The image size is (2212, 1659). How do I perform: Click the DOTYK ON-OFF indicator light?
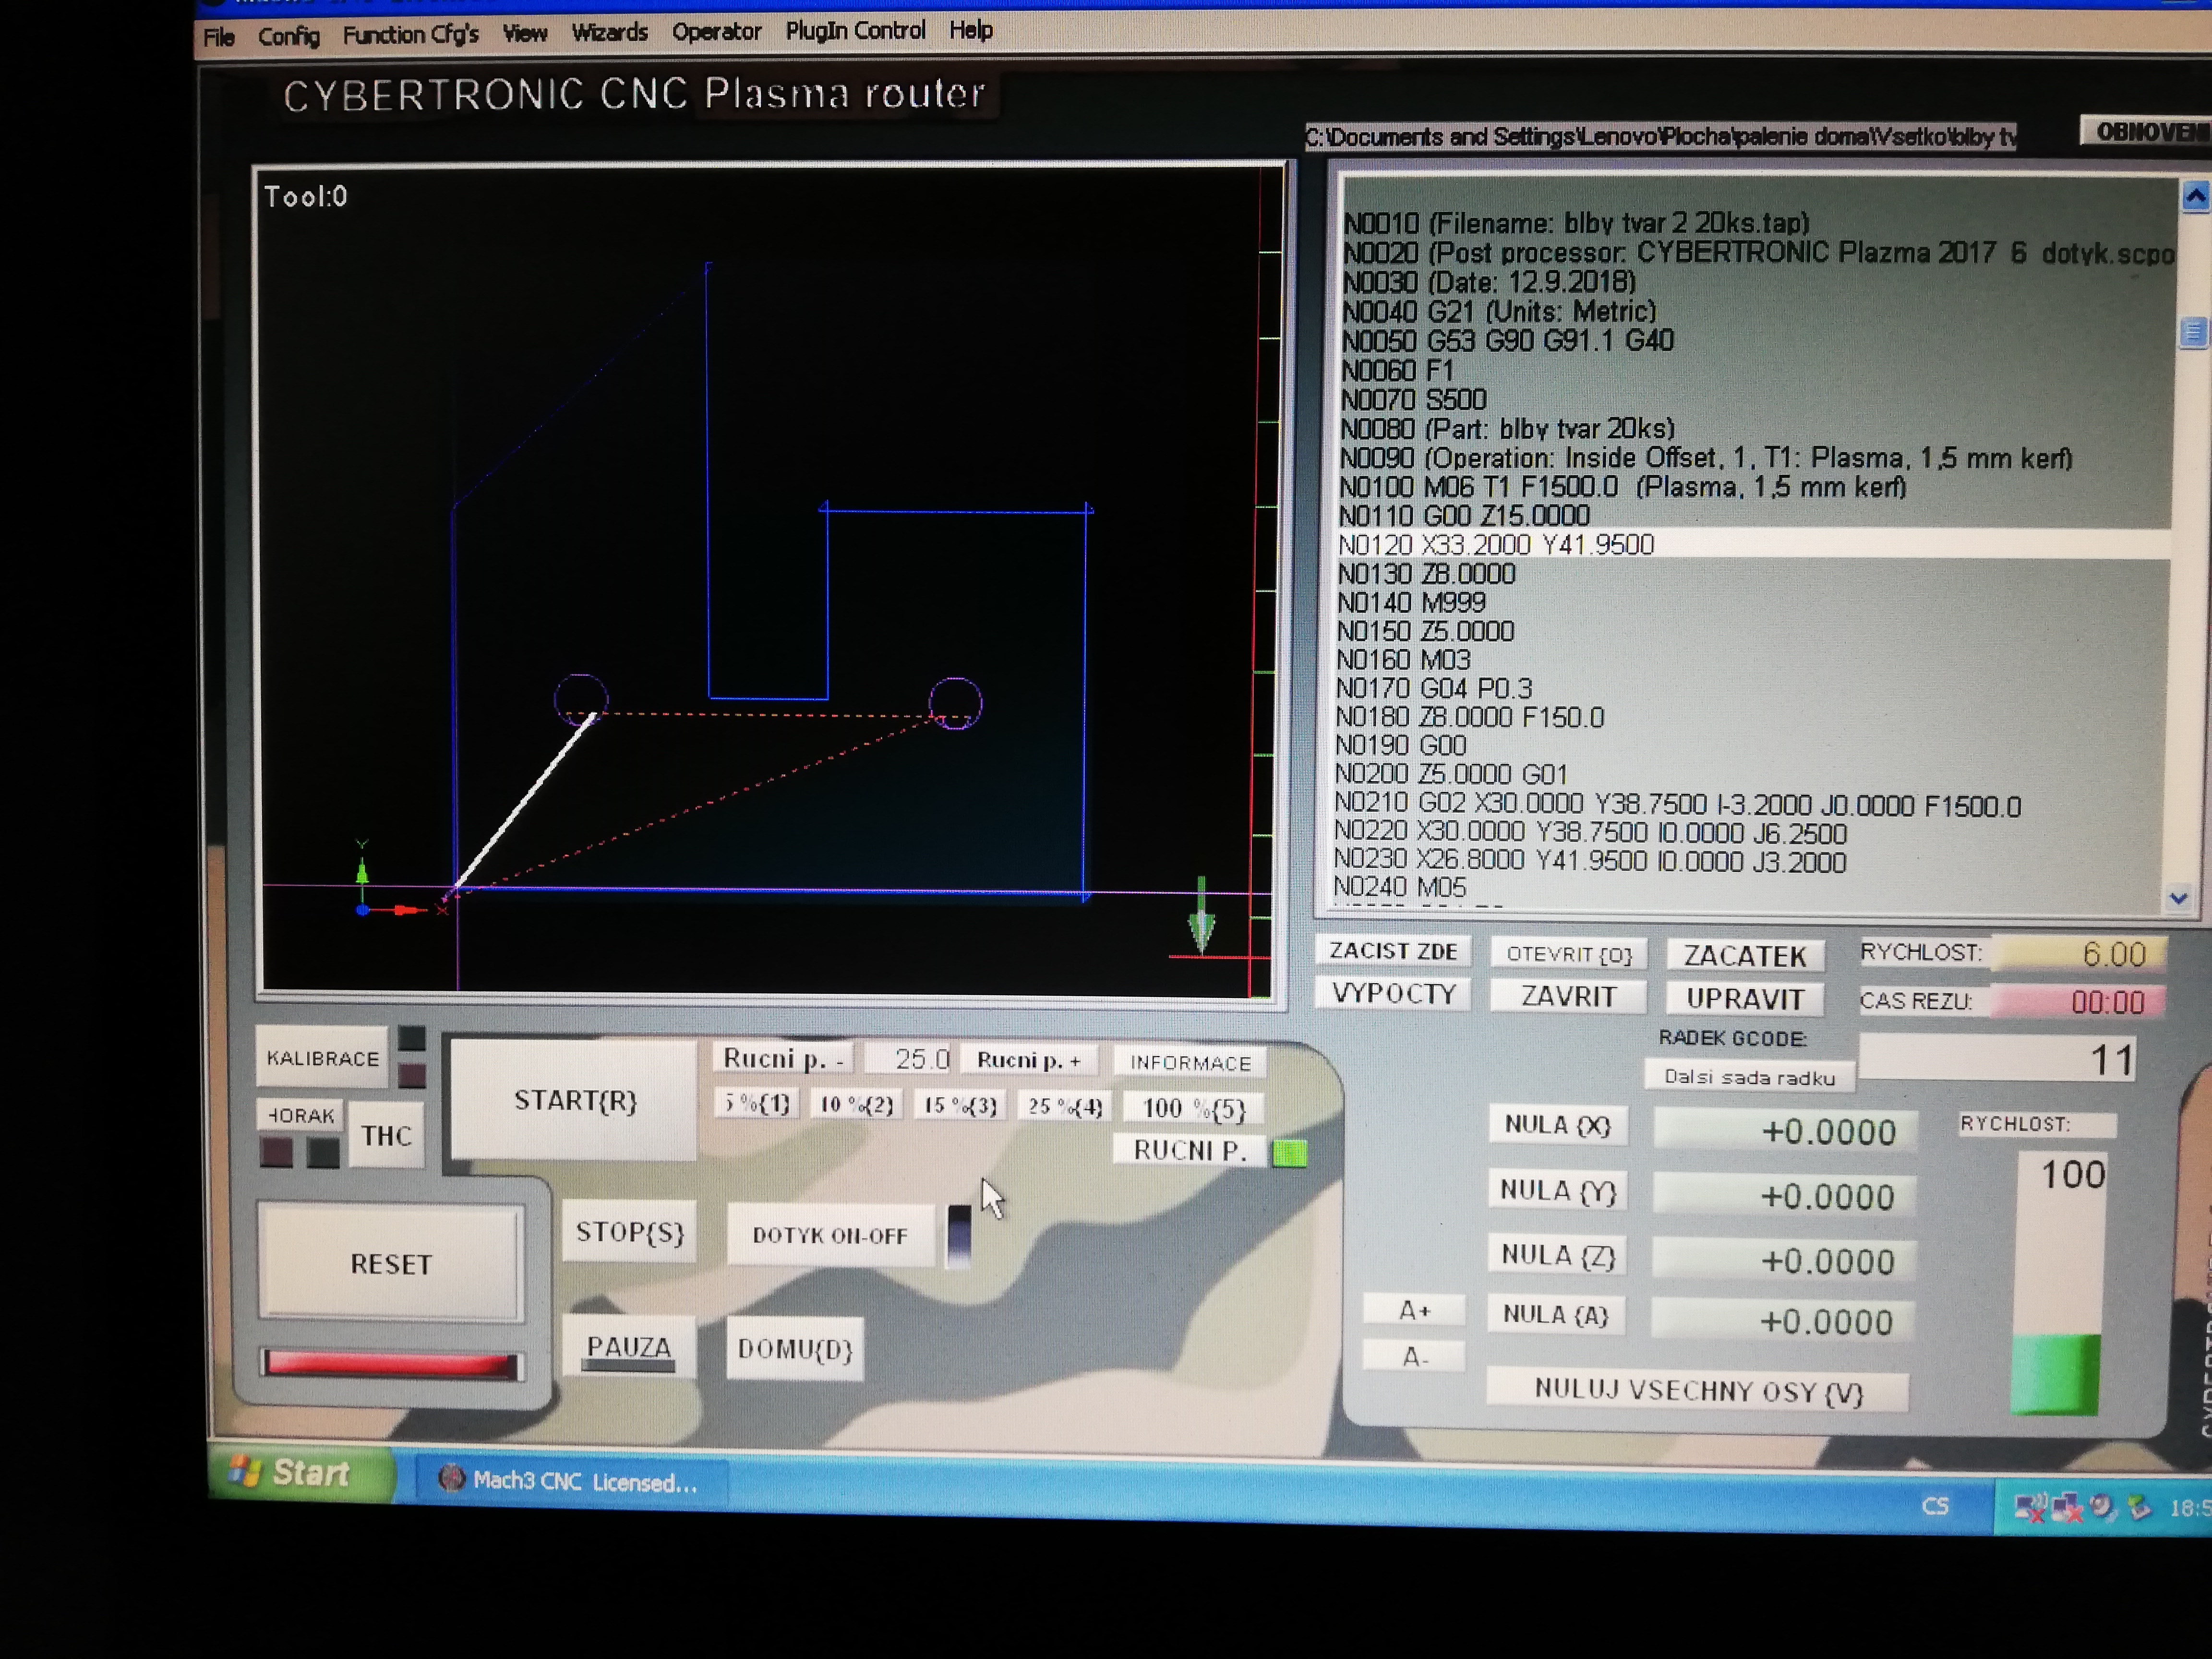958,1235
